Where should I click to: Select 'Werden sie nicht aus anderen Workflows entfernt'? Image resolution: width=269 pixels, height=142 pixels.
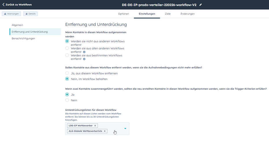coord(67,41)
